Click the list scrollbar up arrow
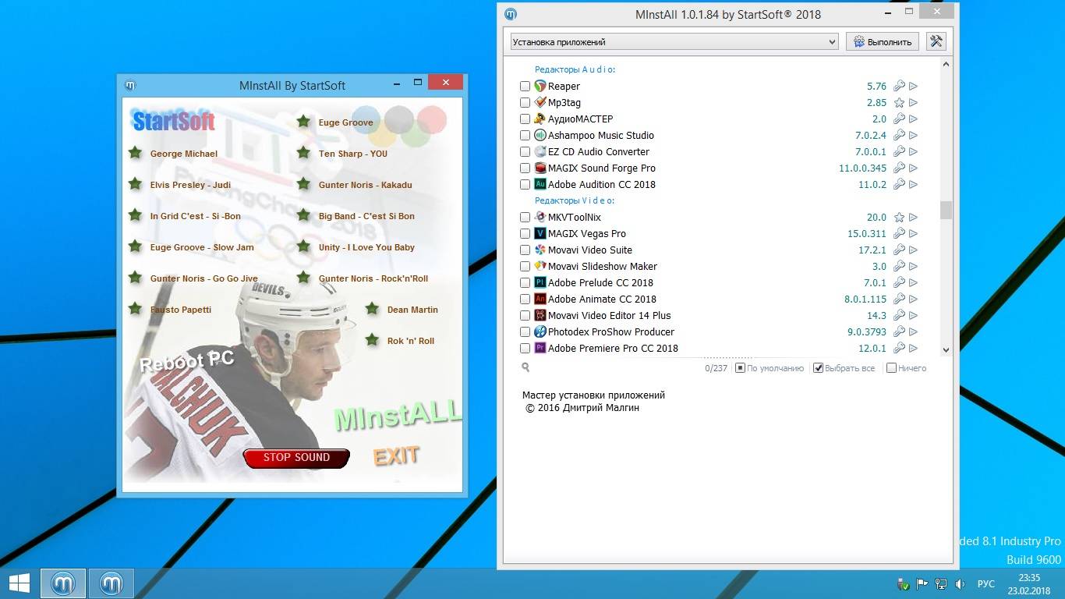The width and height of the screenshot is (1065, 599). tap(946, 66)
